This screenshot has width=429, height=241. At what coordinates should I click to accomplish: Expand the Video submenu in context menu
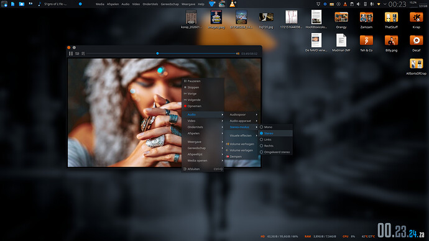[203, 120]
